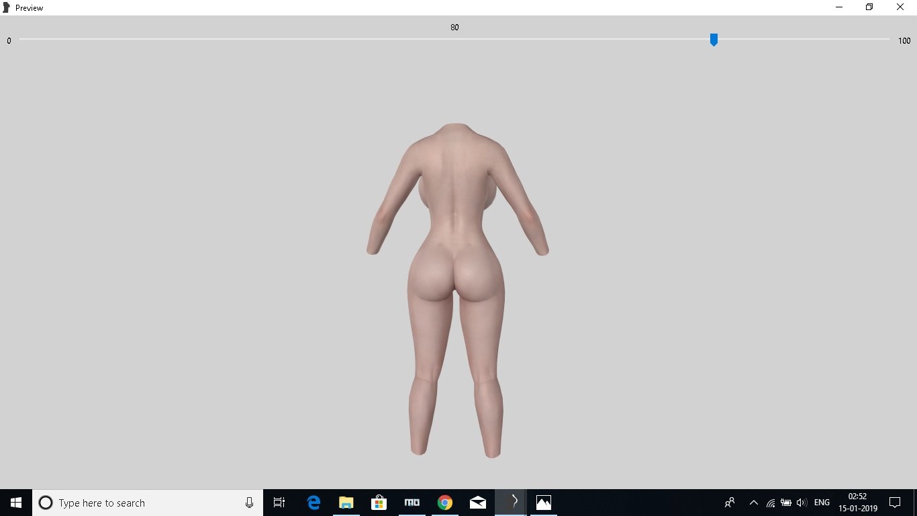Click the microphone icon in the search box
Screen dimensions: 917x516
point(249,503)
